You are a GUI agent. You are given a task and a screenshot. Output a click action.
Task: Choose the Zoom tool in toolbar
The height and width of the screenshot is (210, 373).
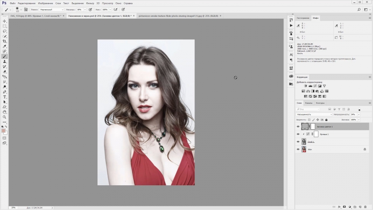point(5,117)
